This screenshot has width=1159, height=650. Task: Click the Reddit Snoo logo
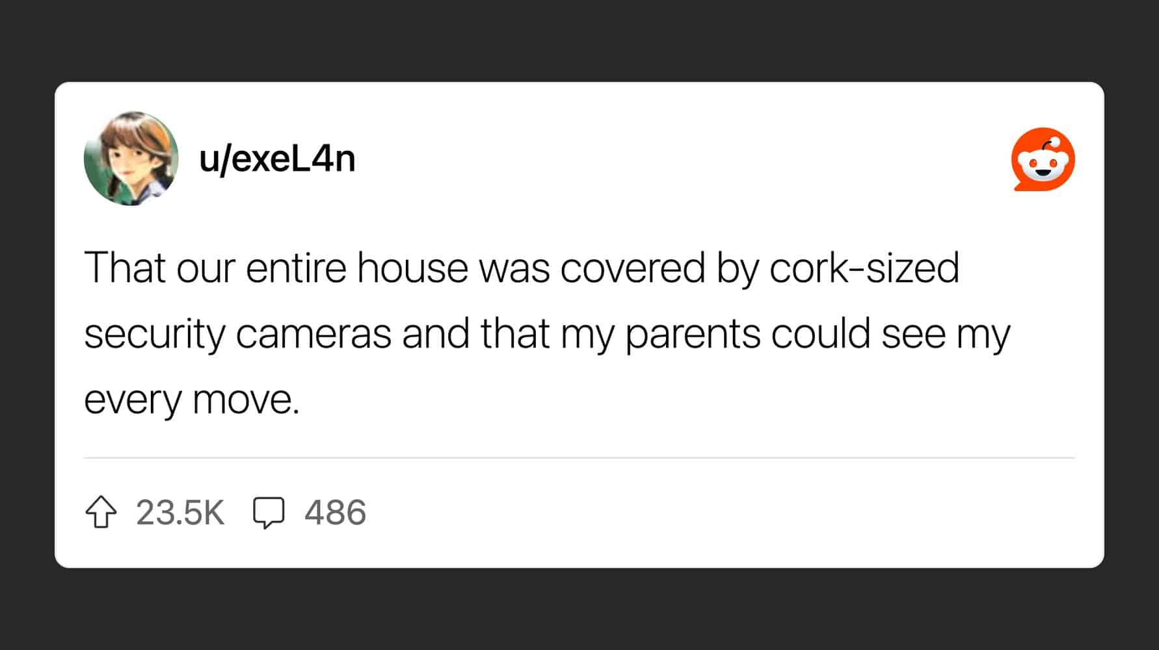[1043, 159]
